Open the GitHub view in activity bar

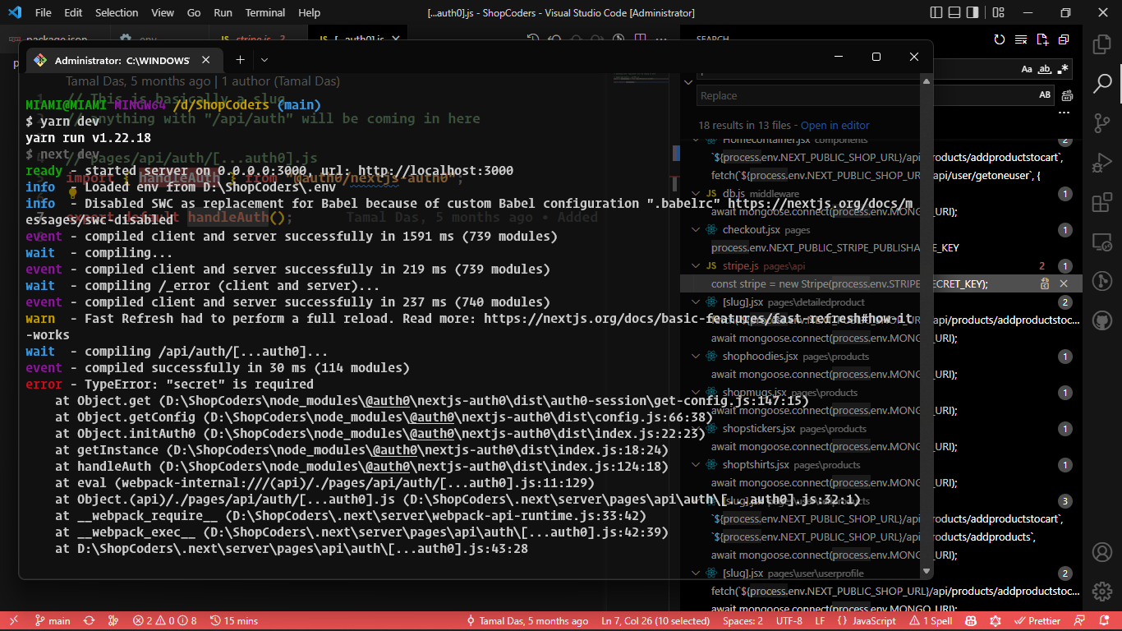click(x=1101, y=320)
